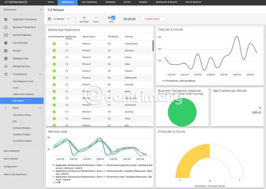
Task: Click the More dots icon in sidebar
Action: tap(6, 108)
